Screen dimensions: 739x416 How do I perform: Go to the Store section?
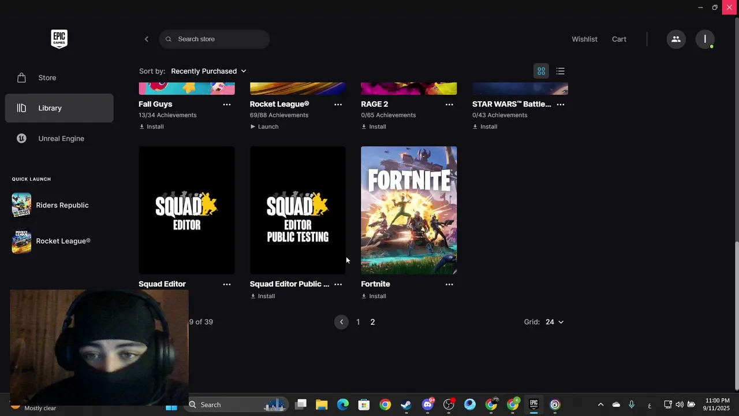tap(59, 77)
